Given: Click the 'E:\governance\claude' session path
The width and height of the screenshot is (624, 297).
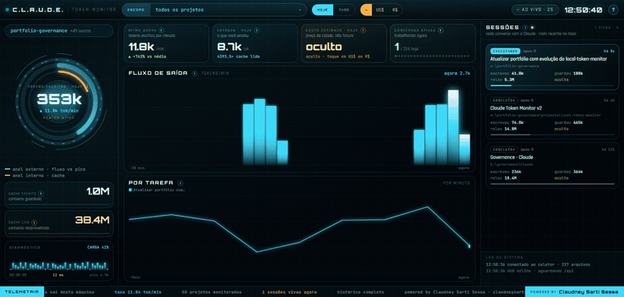Looking at the screenshot, I should pos(512,164).
